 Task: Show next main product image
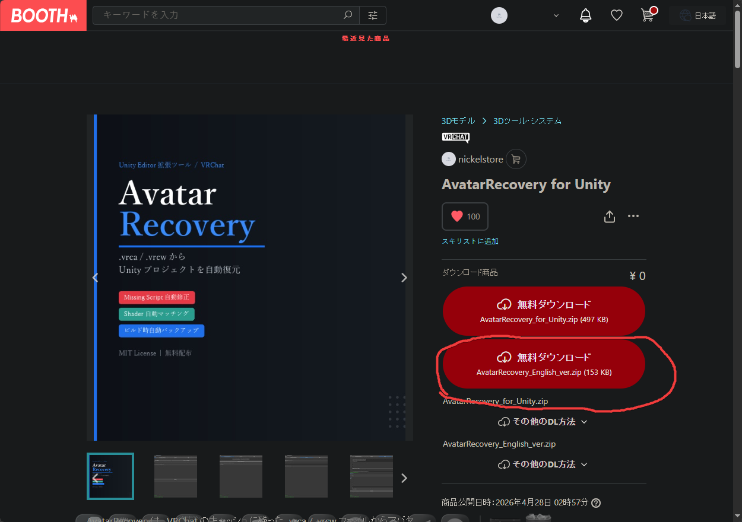point(404,278)
